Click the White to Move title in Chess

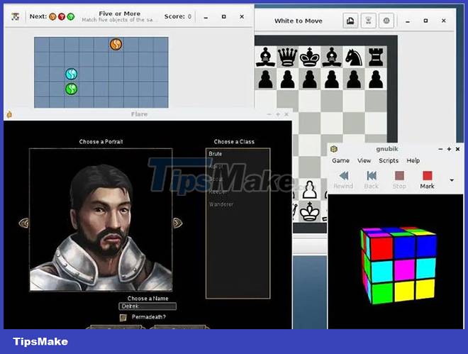[298, 21]
